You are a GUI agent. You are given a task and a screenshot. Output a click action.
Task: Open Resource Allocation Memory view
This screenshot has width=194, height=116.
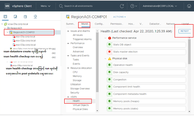point(77,76)
